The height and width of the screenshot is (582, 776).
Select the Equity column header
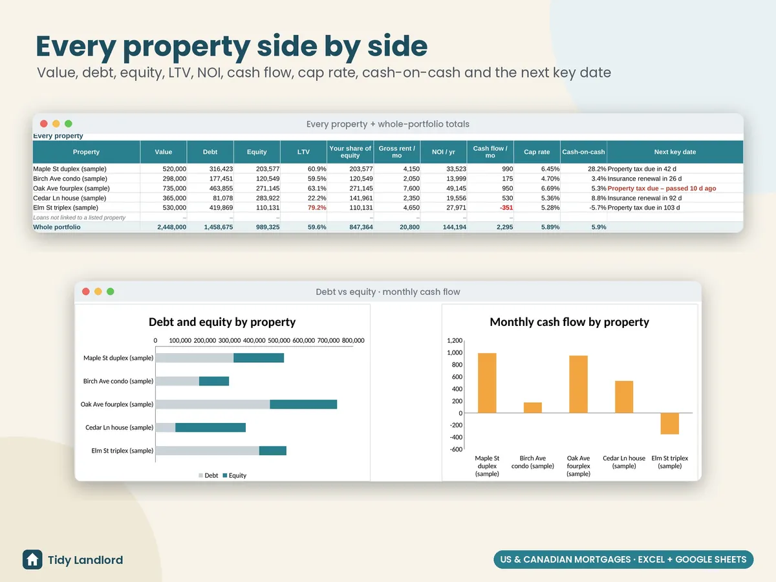257,152
